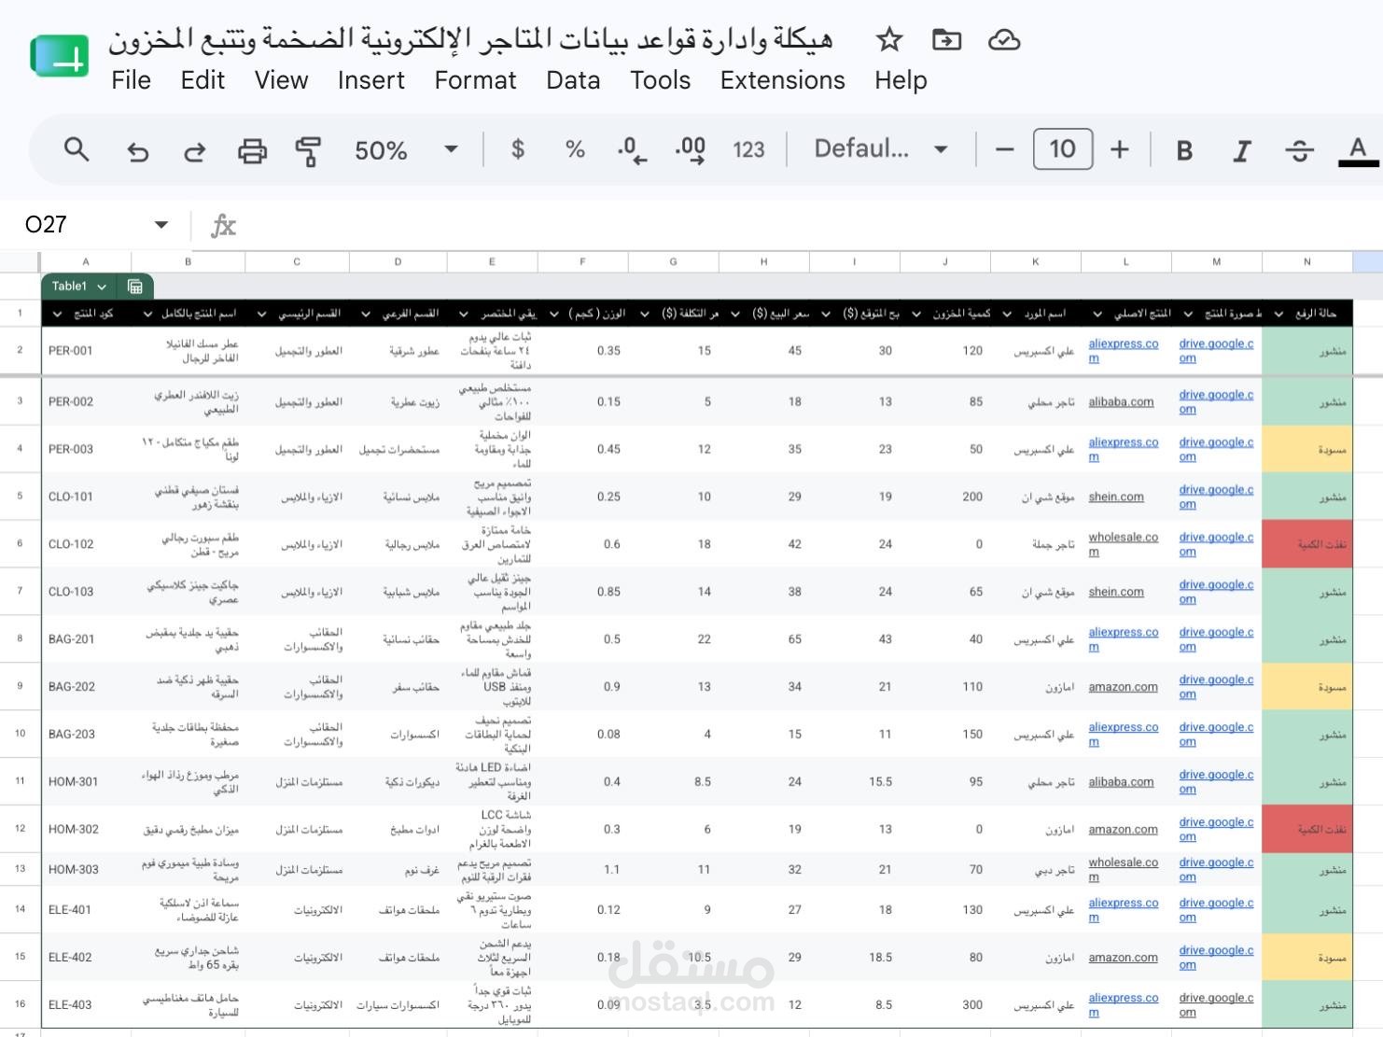Star this spreadsheet document
This screenshot has height=1037, width=1383.
coord(888,40)
